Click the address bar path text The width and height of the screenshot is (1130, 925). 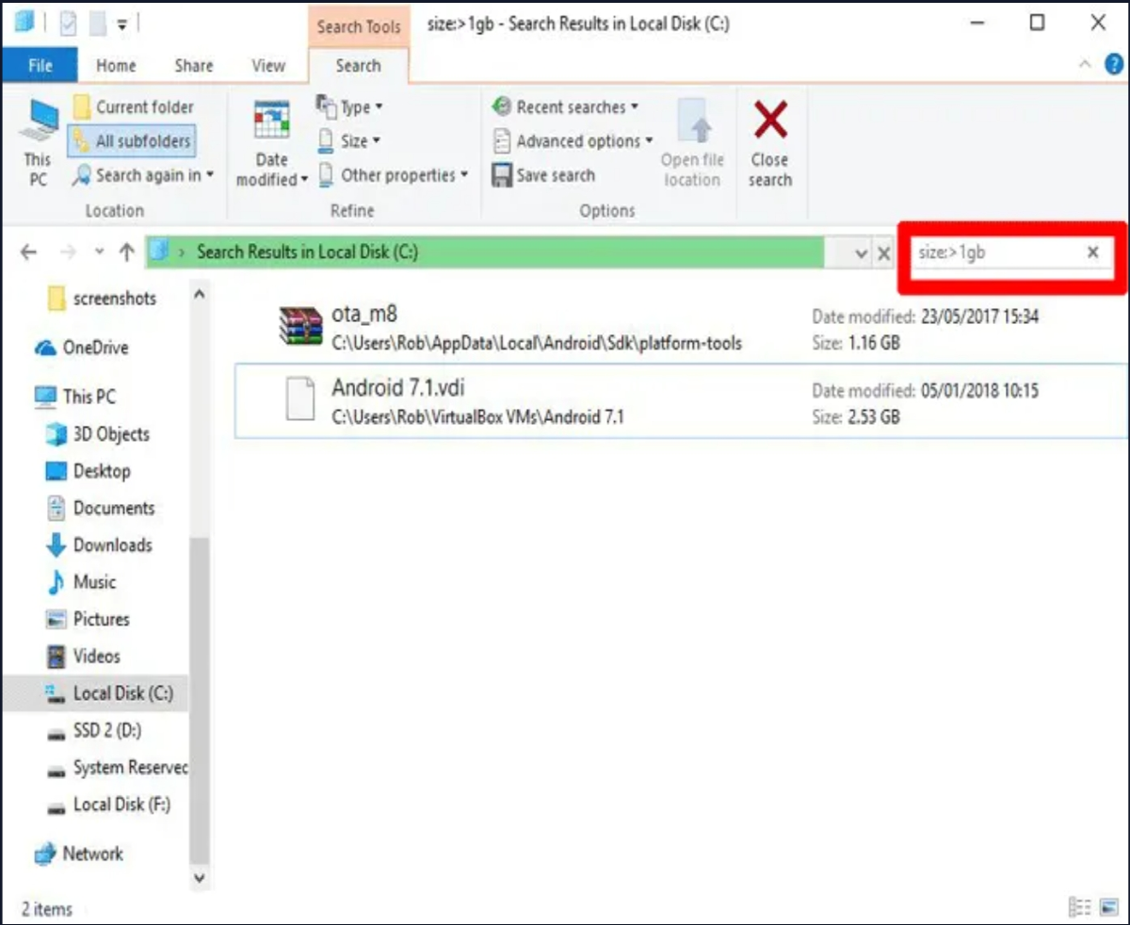[x=307, y=252]
